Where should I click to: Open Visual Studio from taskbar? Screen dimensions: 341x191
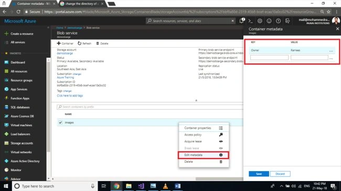[141, 186]
